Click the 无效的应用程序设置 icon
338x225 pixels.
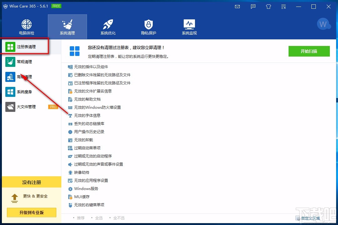70,181
